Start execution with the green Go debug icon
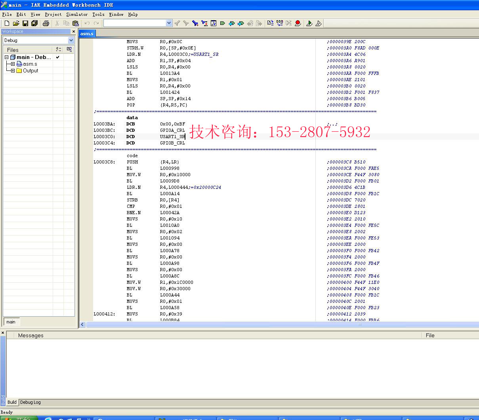479x420 pixels. click(x=309, y=23)
